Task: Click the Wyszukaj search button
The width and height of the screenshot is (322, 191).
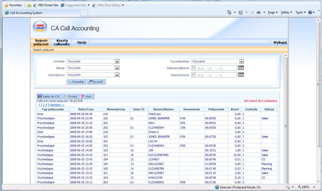Action: point(76,82)
